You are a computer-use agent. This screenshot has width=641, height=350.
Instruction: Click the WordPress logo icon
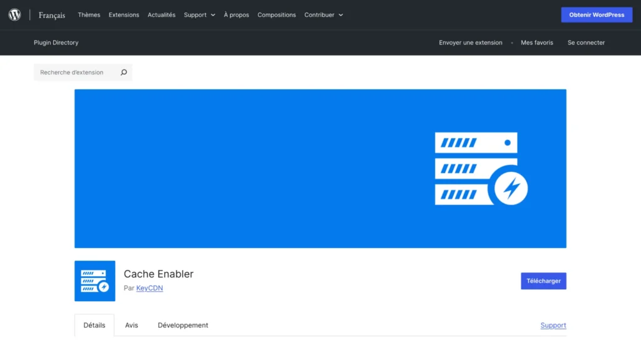pyautogui.click(x=15, y=14)
